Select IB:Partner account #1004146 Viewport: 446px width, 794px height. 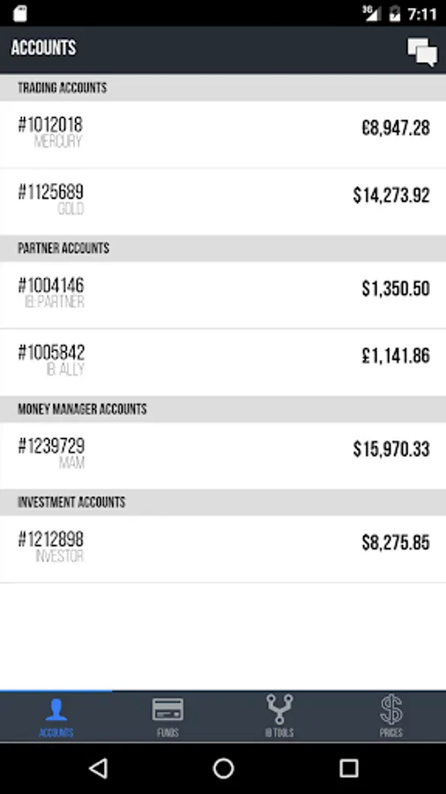[223, 295]
